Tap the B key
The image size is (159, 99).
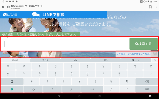coord(95,82)
